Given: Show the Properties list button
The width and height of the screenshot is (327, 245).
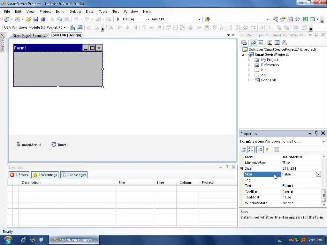Looking at the screenshot, I should [260, 149].
